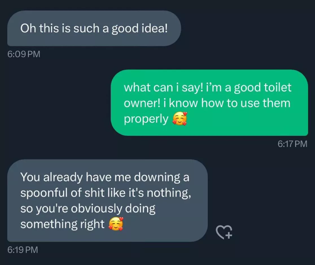
Task: Click the smiling hearts emoji after "something right"
Action: (116, 224)
